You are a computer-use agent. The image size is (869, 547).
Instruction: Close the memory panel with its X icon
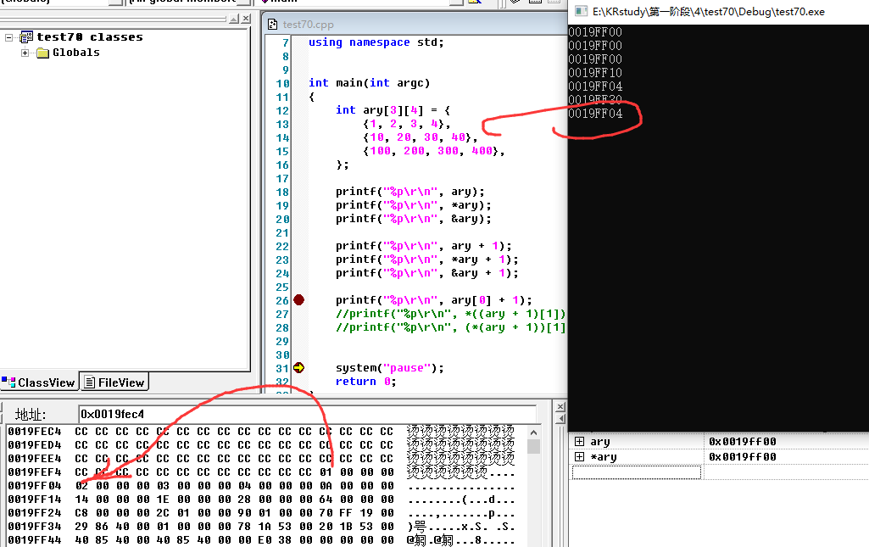tap(559, 408)
